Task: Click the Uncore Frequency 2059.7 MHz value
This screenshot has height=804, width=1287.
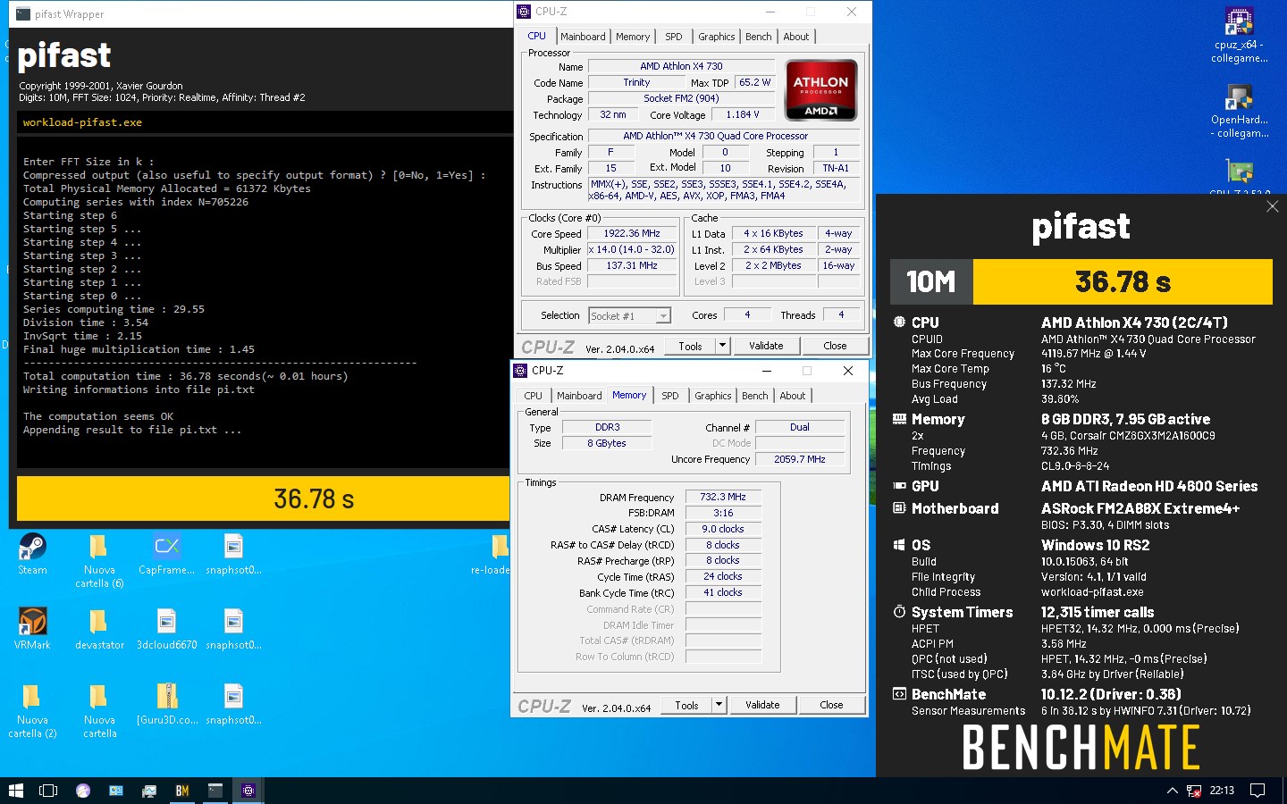Action: (800, 459)
